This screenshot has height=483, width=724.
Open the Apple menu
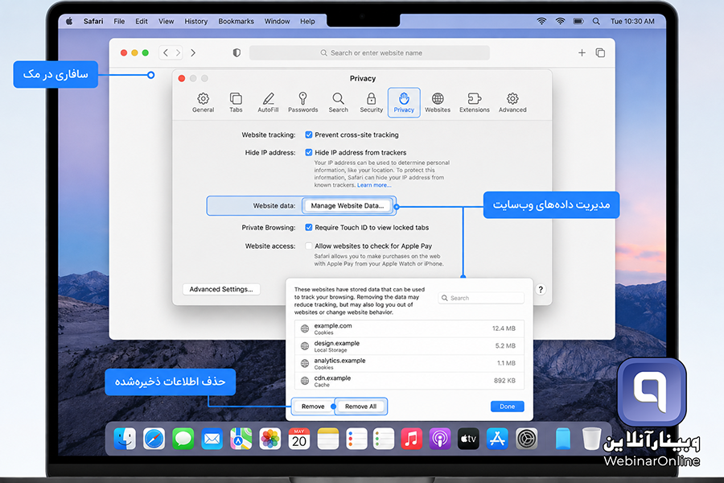[69, 21]
